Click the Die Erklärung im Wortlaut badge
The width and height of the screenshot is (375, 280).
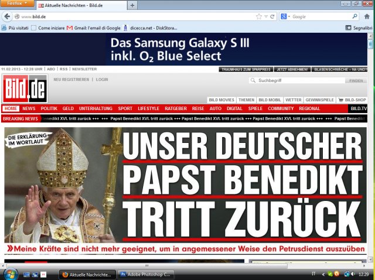28,139
